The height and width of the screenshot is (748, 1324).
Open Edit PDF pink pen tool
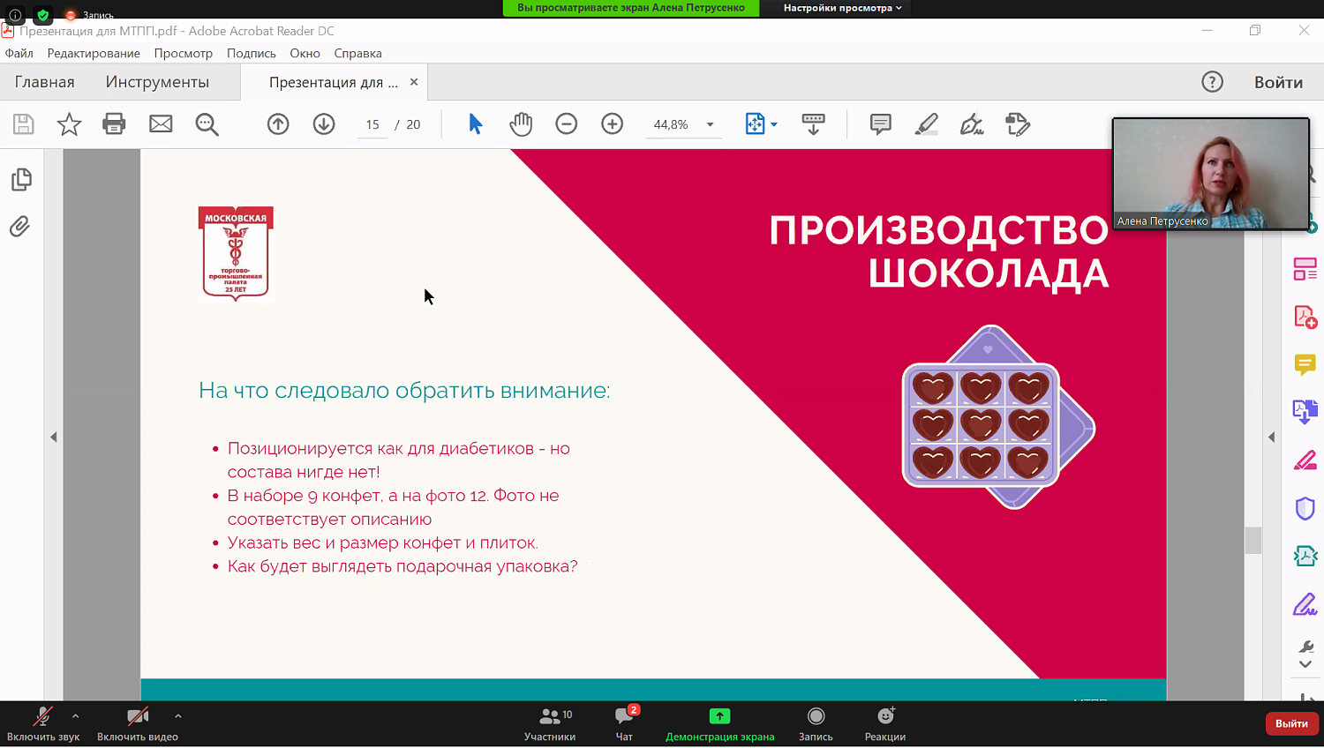point(1305,460)
